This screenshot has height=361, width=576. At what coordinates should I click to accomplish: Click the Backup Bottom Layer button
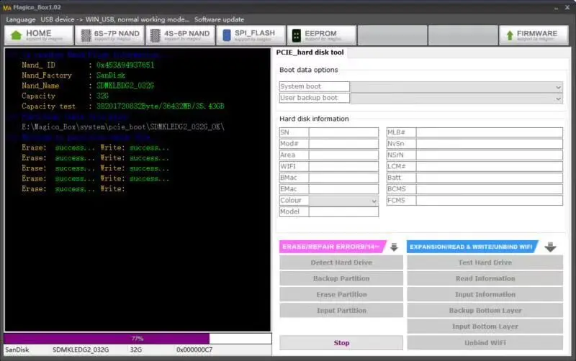(485, 311)
